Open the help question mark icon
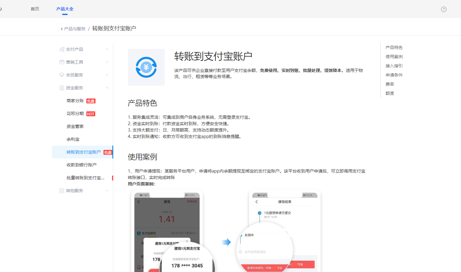 coord(444,9)
